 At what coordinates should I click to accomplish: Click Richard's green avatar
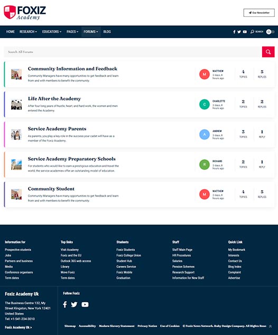pos(205,164)
